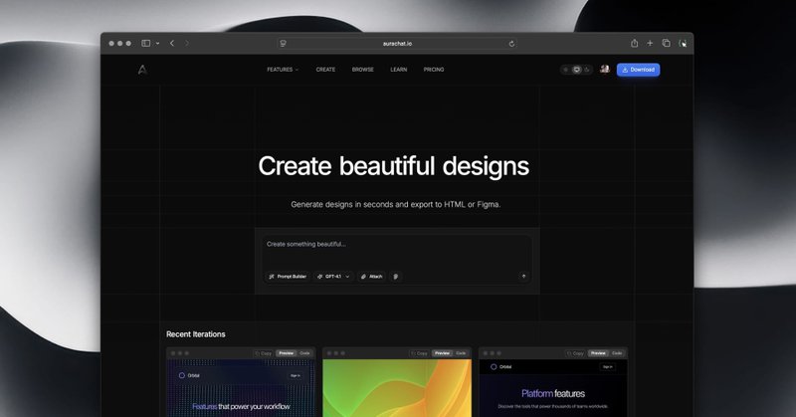796x417 pixels.
Task: Select Code tab on 'Features that power your workflow' card
Action: pyautogui.click(x=304, y=353)
